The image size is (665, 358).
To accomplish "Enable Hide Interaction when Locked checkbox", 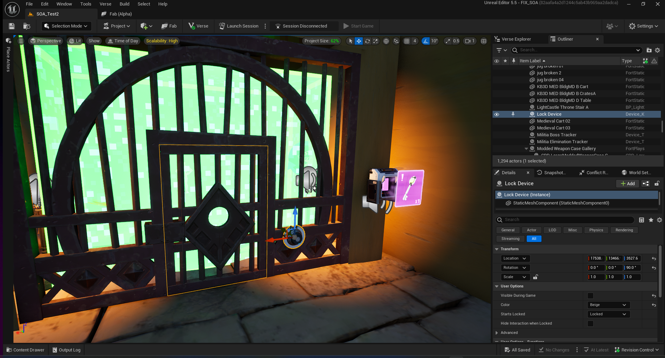I will [590, 324].
